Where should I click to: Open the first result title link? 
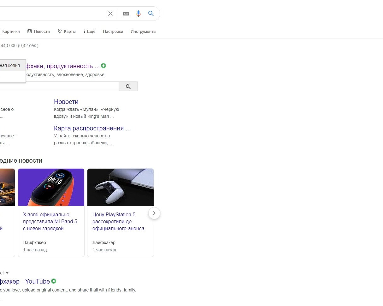62,66
